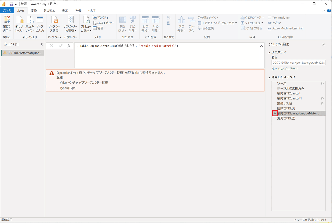332x223 pixels.
Task: Sort ascending with the A-Z icon
Action: point(169,18)
